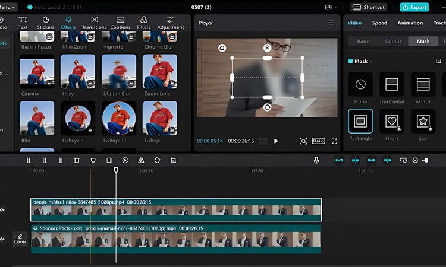Toggle preview axis icon
This screenshot has height=267, width=446.
coord(387,160)
